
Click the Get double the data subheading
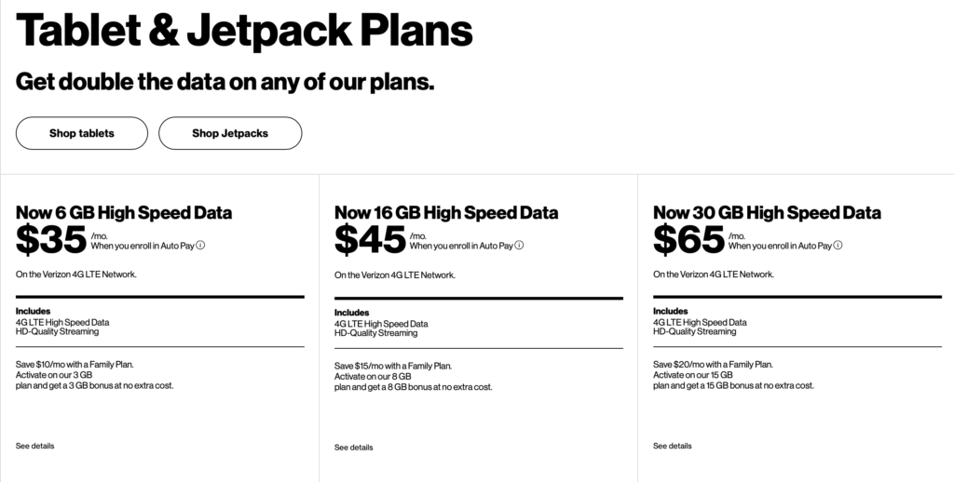click(x=225, y=82)
